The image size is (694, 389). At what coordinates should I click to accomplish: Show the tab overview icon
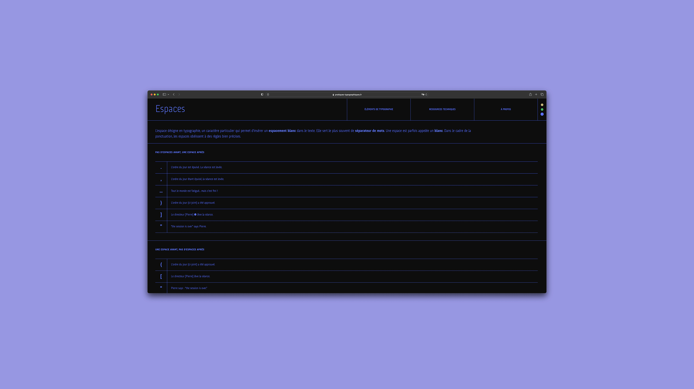click(x=542, y=95)
